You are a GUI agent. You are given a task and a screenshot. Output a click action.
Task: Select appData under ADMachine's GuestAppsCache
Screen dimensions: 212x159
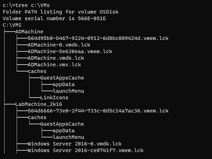[64, 84]
